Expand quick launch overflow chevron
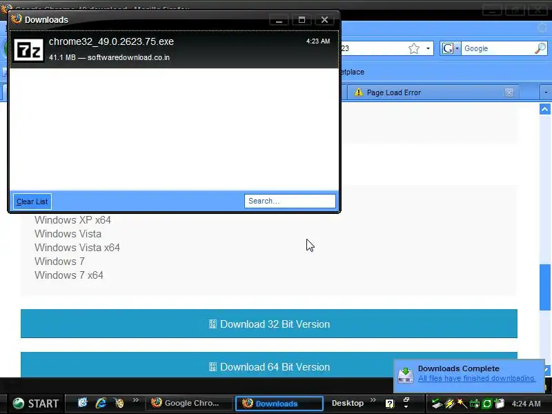Image resolution: width=552 pixels, height=414 pixels. [x=136, y=400]
